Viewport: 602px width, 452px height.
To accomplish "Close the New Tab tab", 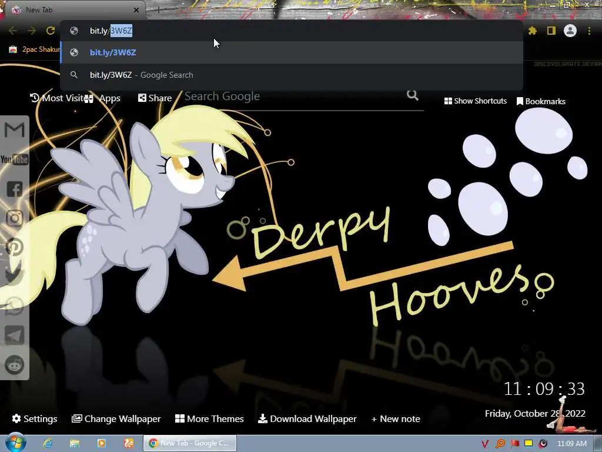I will tap(136, 10).
